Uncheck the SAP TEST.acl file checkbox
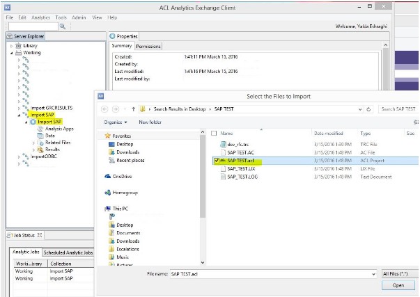 (x=217, y=160)
